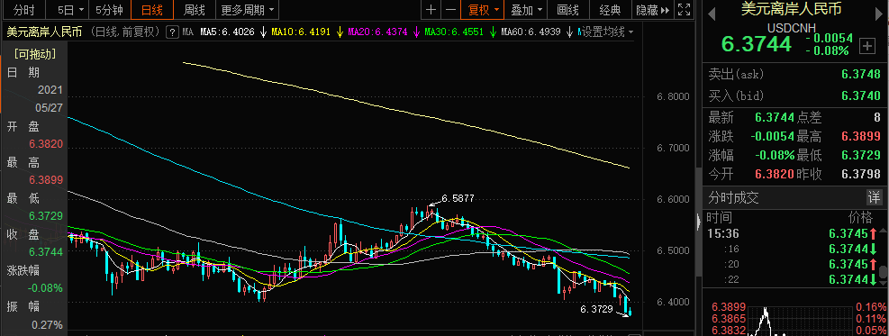Expand the 更多周期 dropdown
889x336 pixels.
247,10
